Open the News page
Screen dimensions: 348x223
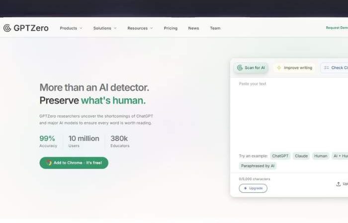pos(193,28)
